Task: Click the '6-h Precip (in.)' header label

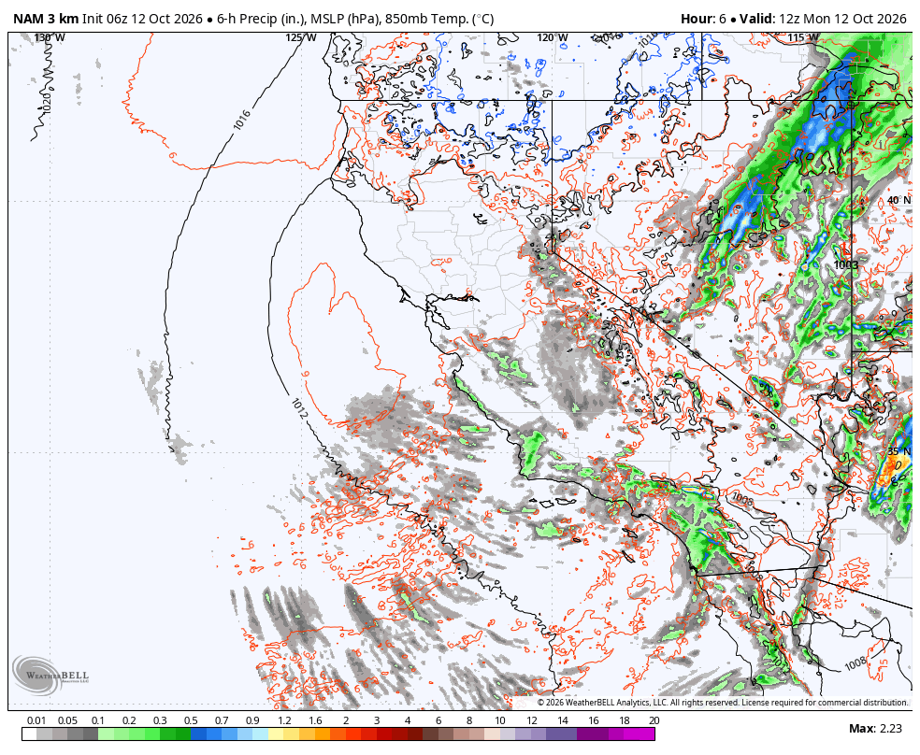Action: coord(260,19)
